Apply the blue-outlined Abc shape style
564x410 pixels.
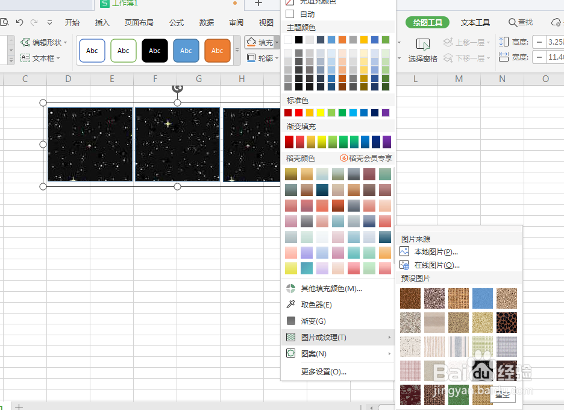tap(92, 51)
